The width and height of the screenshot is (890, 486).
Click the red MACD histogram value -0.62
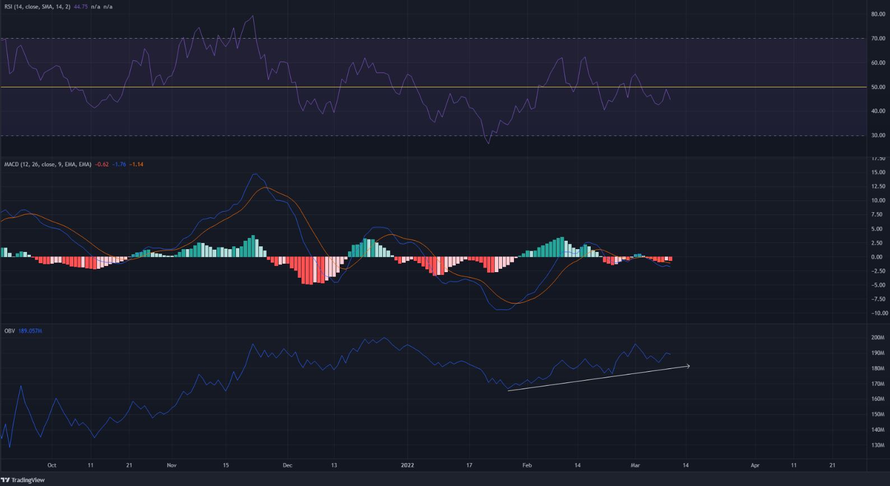point(101,165)
